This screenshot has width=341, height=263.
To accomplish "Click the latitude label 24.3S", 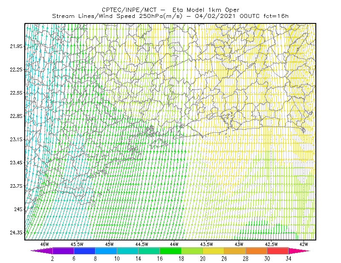I will point(16,233).
